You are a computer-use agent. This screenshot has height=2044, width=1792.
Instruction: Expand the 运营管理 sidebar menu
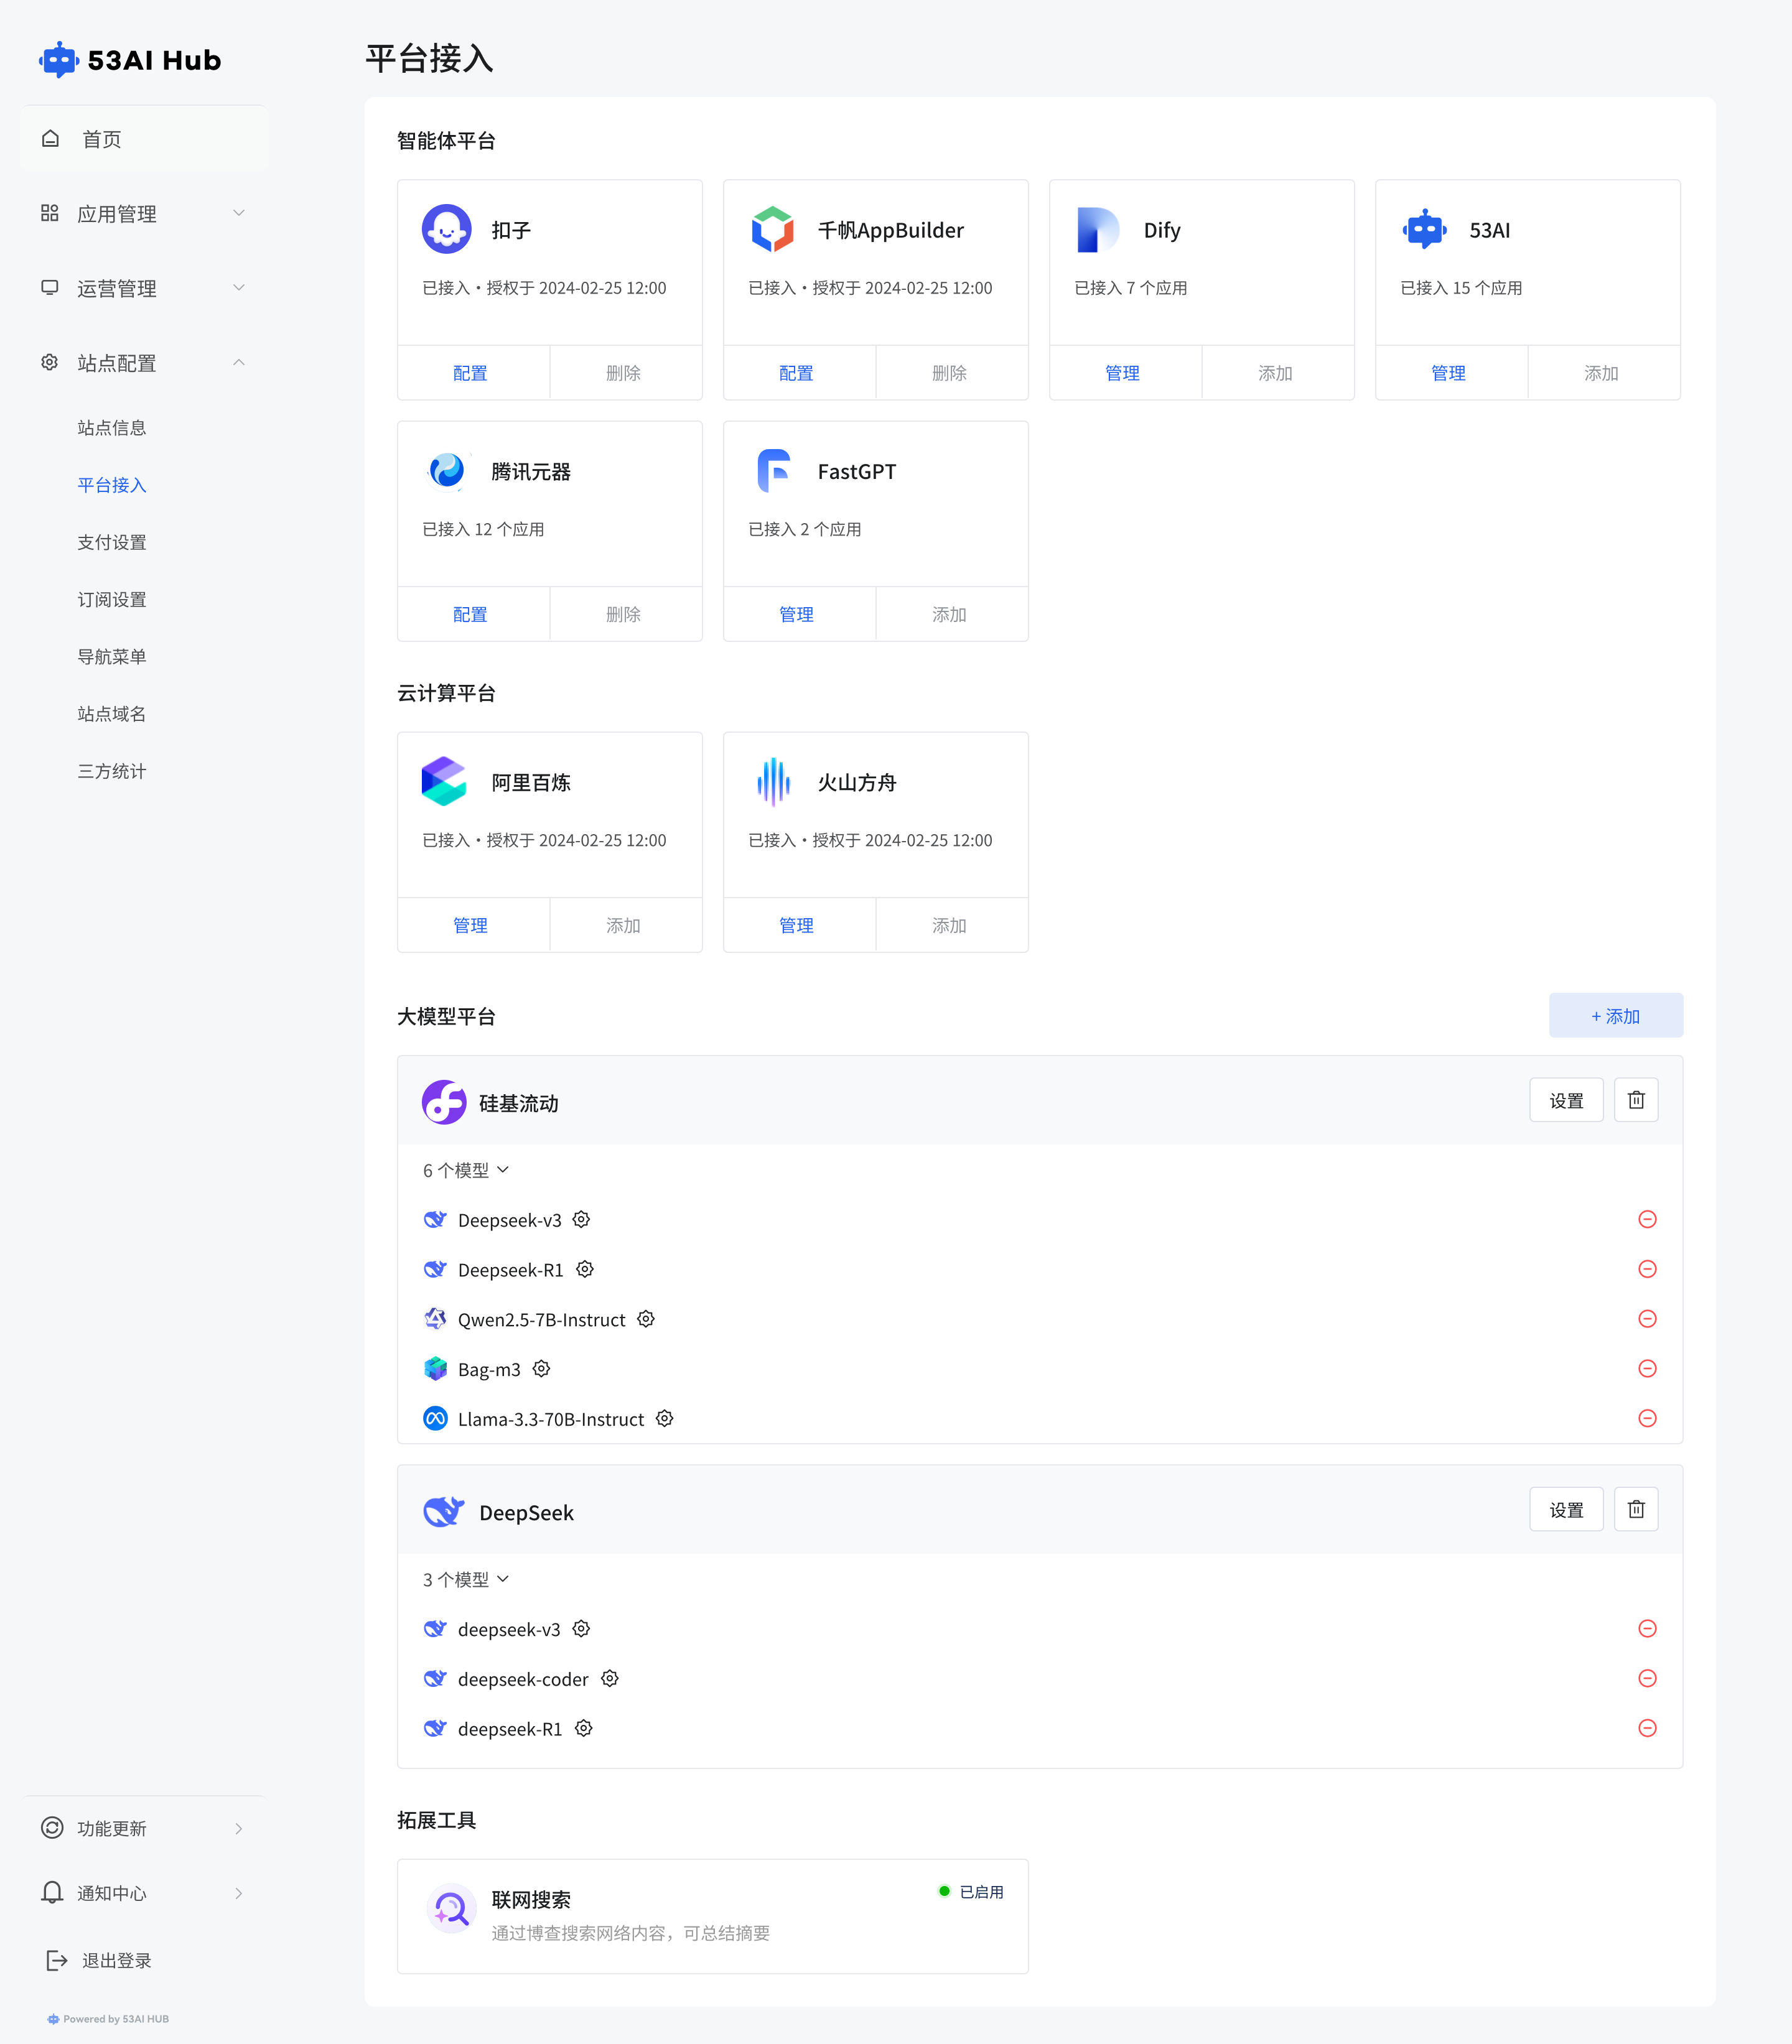[144, 289]
